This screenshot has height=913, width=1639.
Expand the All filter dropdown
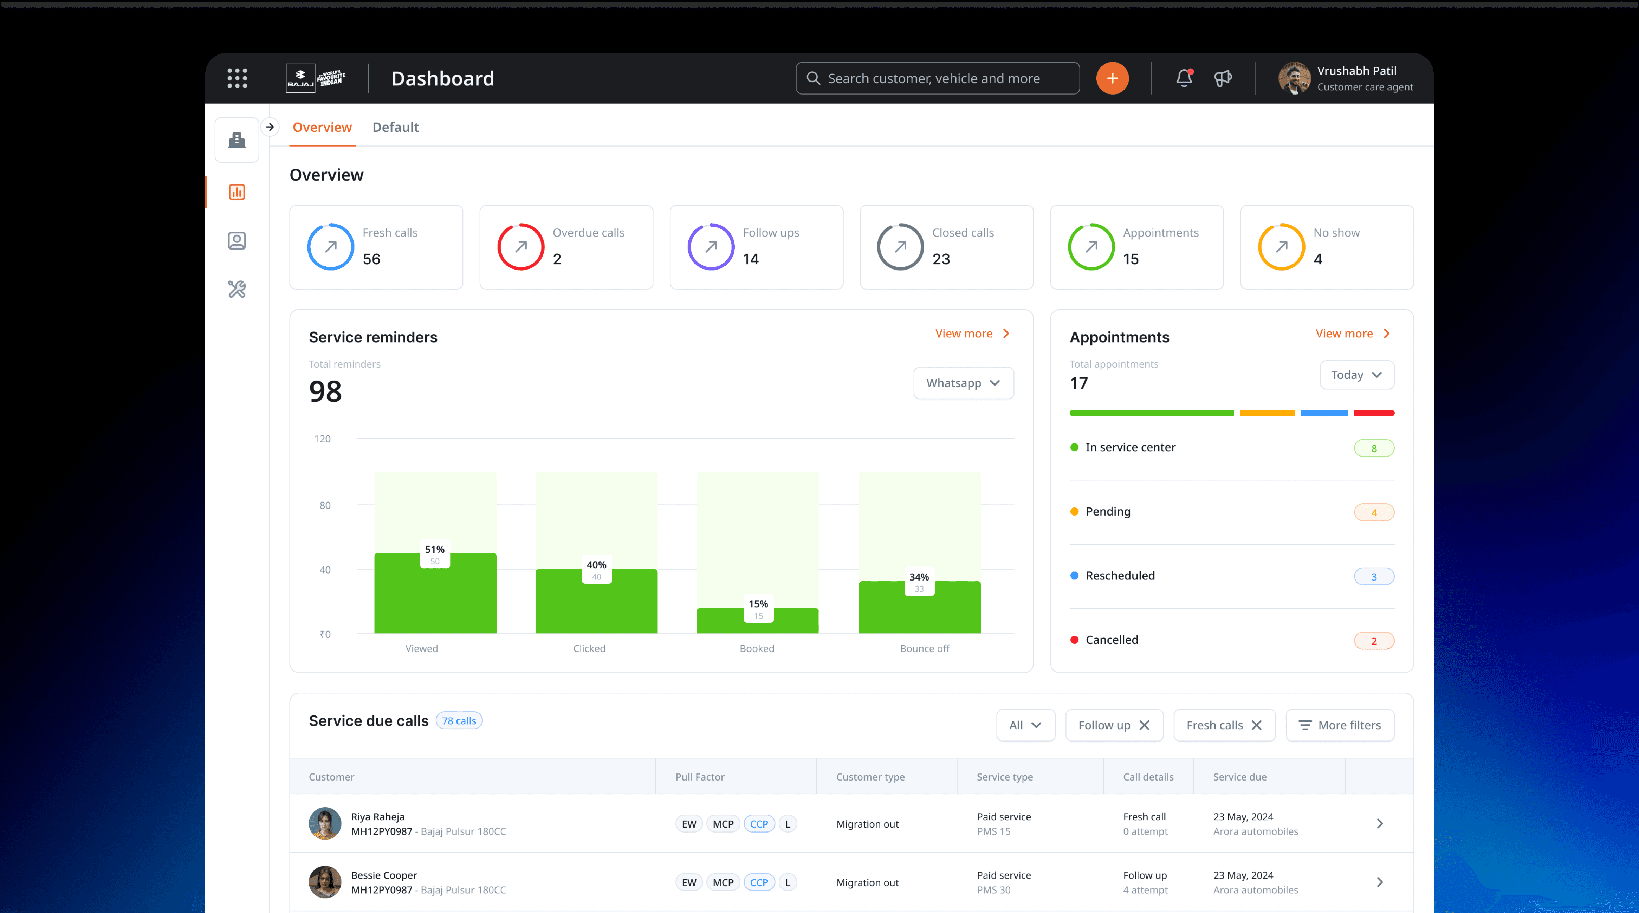[x=1025, y=725]
